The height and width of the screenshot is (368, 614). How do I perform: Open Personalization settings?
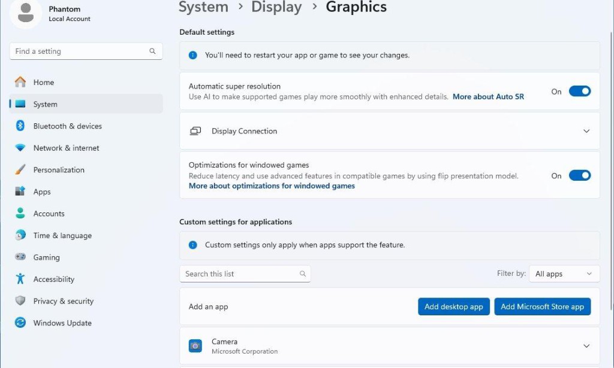point(64,169)
